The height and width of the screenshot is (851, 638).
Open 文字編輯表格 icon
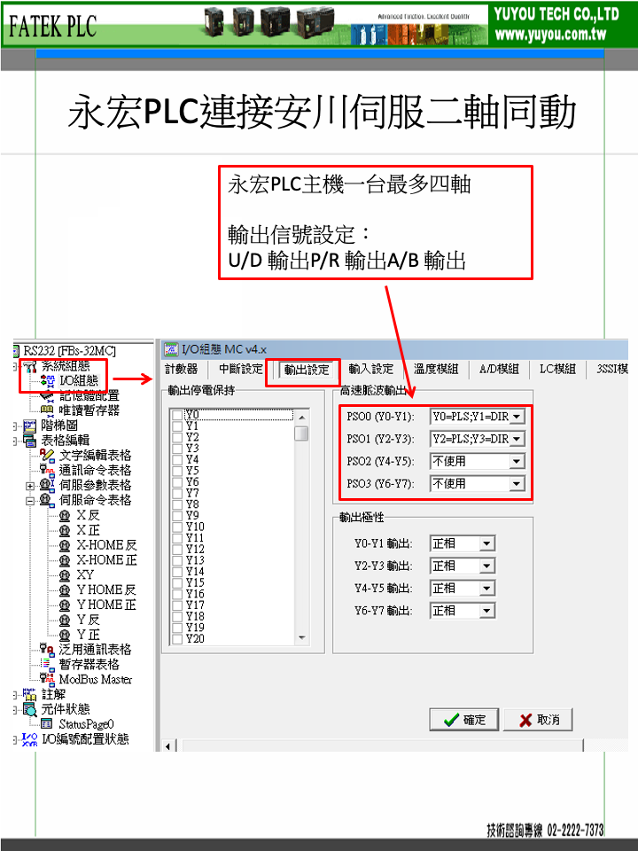[x=48, y=455]
